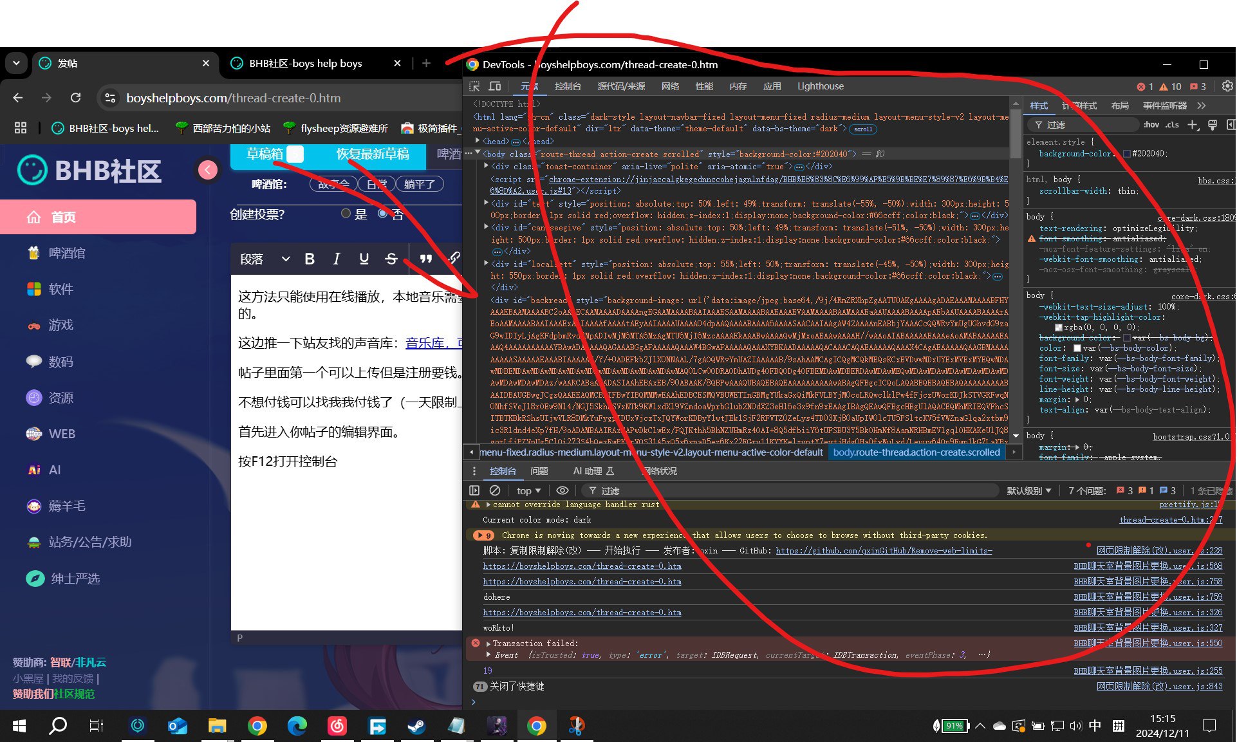The width and height of the screenshot is (1237, 742).
Task: Toggle the .cls class editor button
Action: (x=1173, y=125)
